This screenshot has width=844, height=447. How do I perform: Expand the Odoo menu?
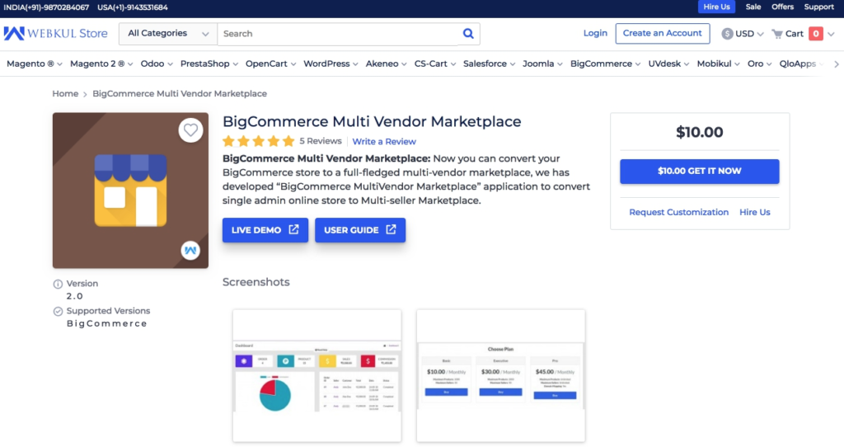pyautogui.click(x=157, y=64)
